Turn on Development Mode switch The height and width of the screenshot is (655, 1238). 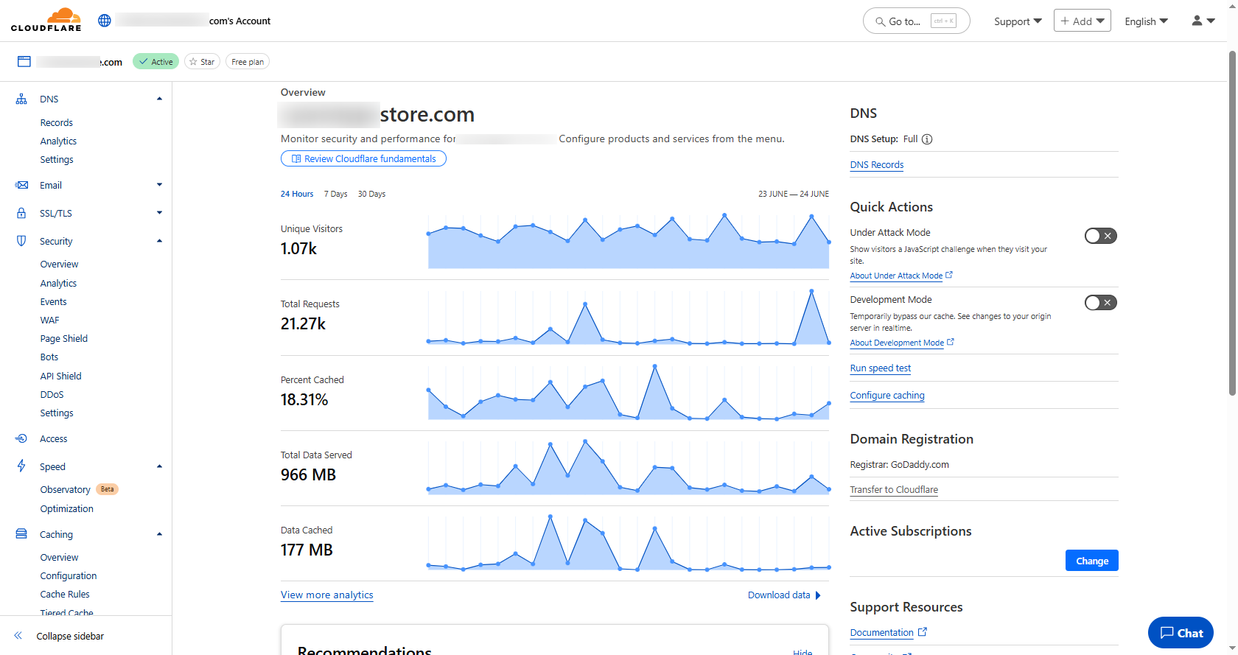[1100, 303]
